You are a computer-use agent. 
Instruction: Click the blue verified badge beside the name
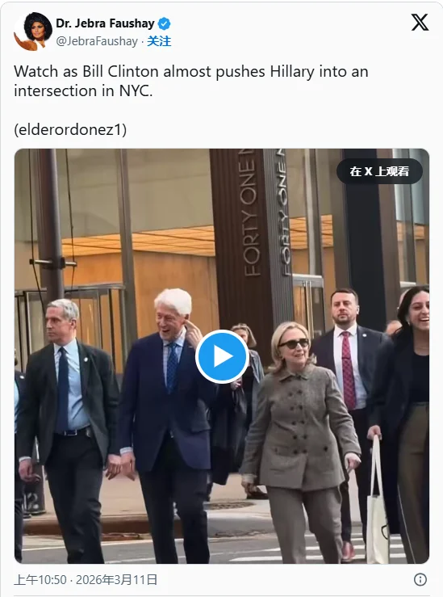[165, 23]
